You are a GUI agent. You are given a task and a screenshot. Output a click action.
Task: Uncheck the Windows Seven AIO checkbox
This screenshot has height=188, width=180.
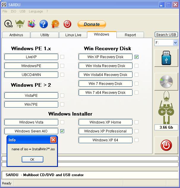click(x=62, y=131)
